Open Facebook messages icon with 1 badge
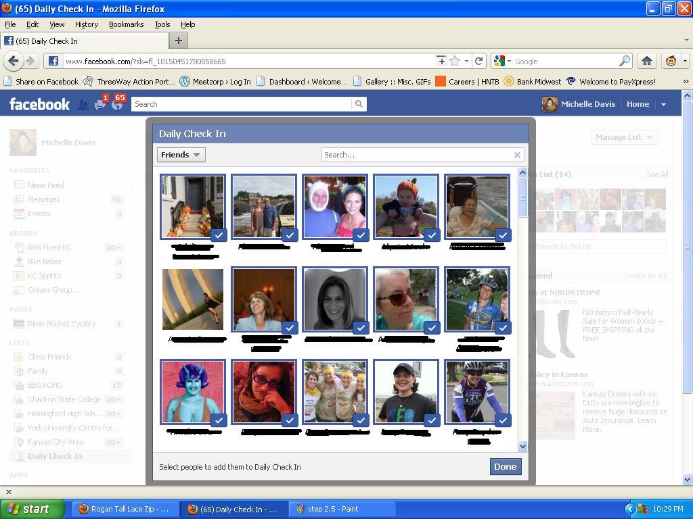Viewport: 693px width, 519px height. coord(100,104)
